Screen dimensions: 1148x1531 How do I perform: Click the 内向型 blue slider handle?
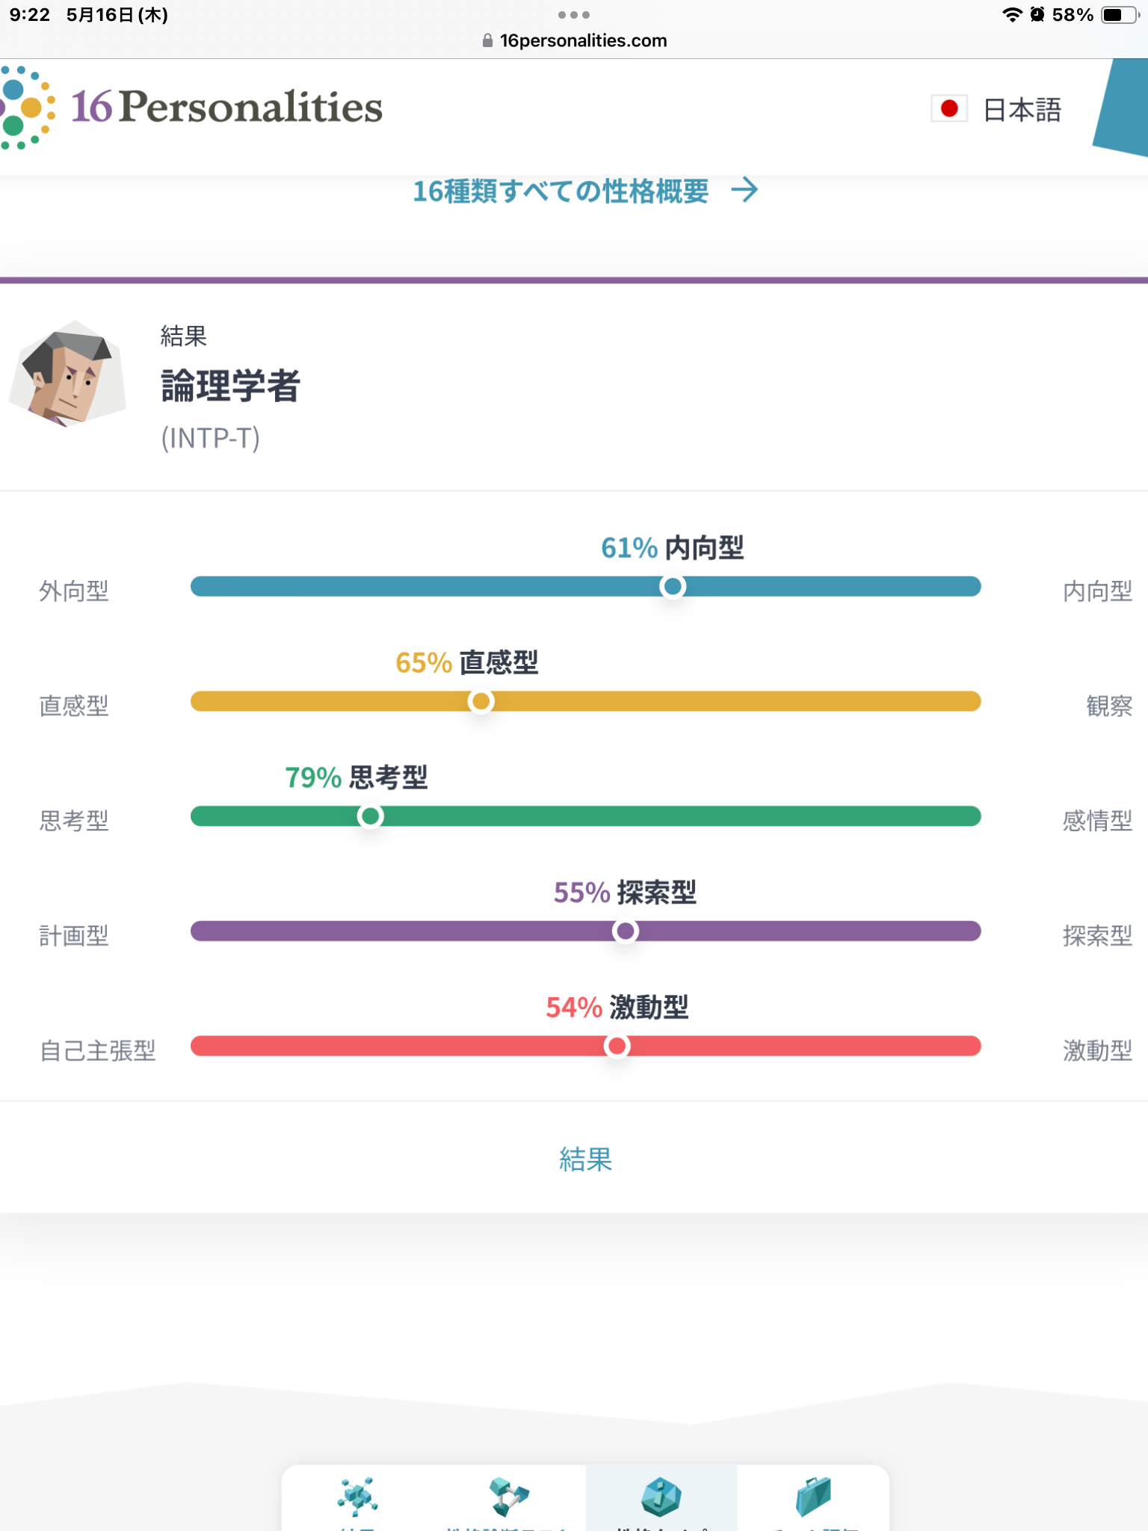(x=673, y=587)
